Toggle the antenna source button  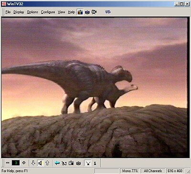88,163
